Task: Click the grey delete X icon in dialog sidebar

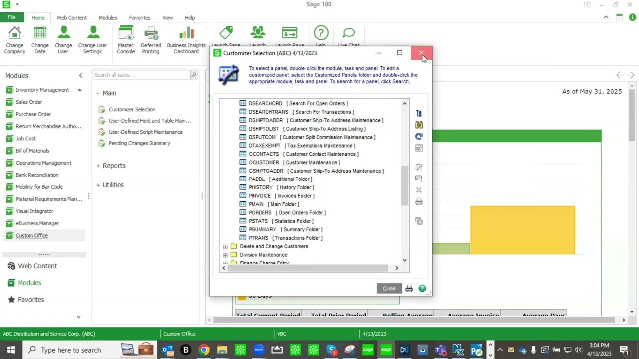Action: tap(419, 190)
